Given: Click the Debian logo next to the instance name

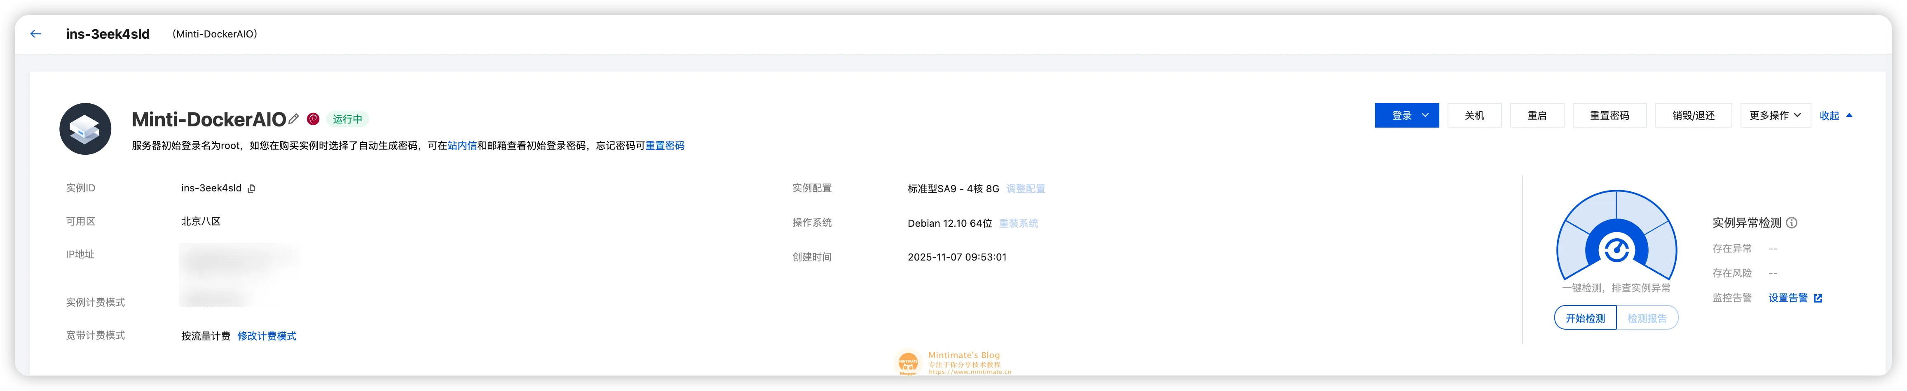Looking at the screenshot, I should 313,118.
